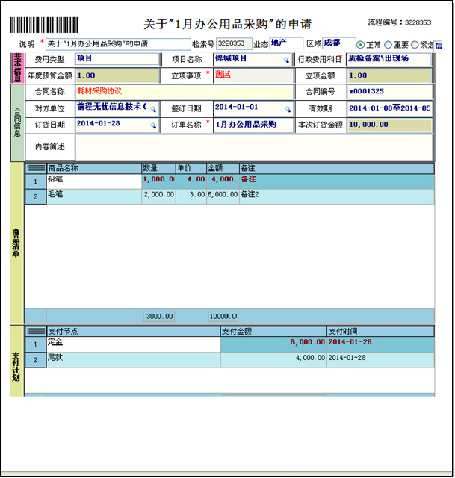Click the 6,000.00 payment amount for 定金

pyautogui.click(x=273, y=345)
